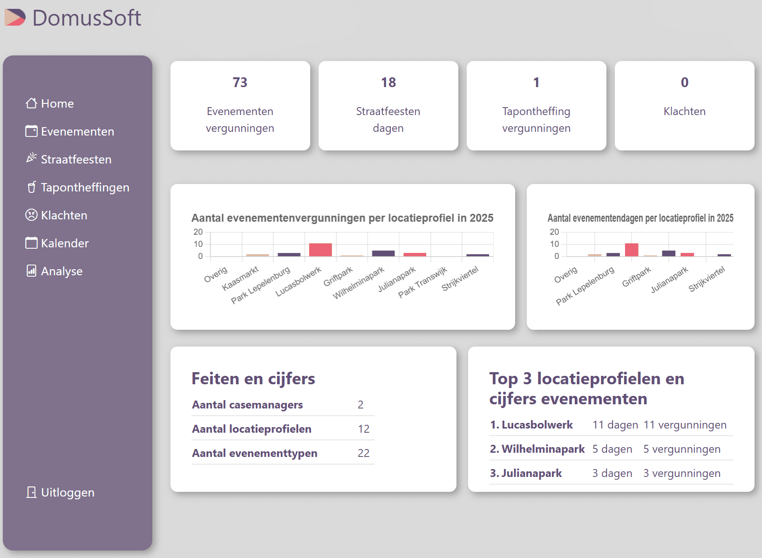762x558 pixels.
Task: Open the 1 Tapontheffing vergunningen card
Action: tap(537, 106)
